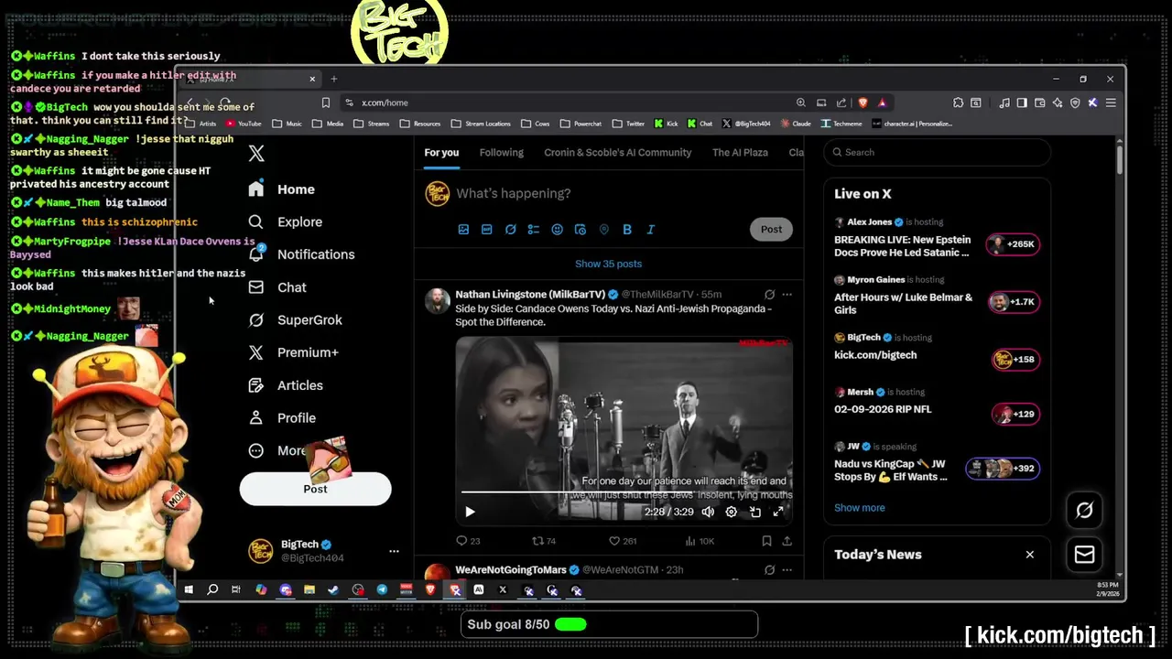Click the video progress bar

pyautogui.click(x=624, y=492)
